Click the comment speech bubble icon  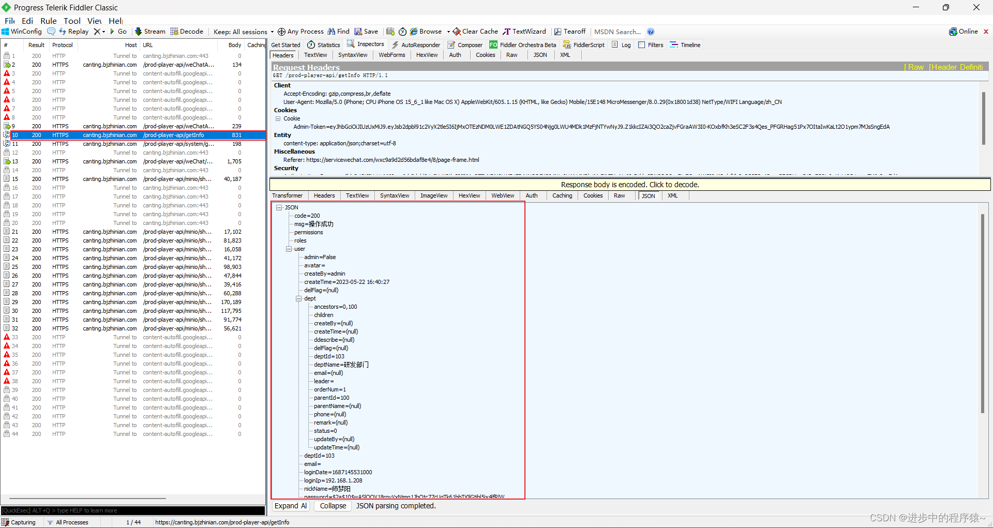[x=51, y=32]
